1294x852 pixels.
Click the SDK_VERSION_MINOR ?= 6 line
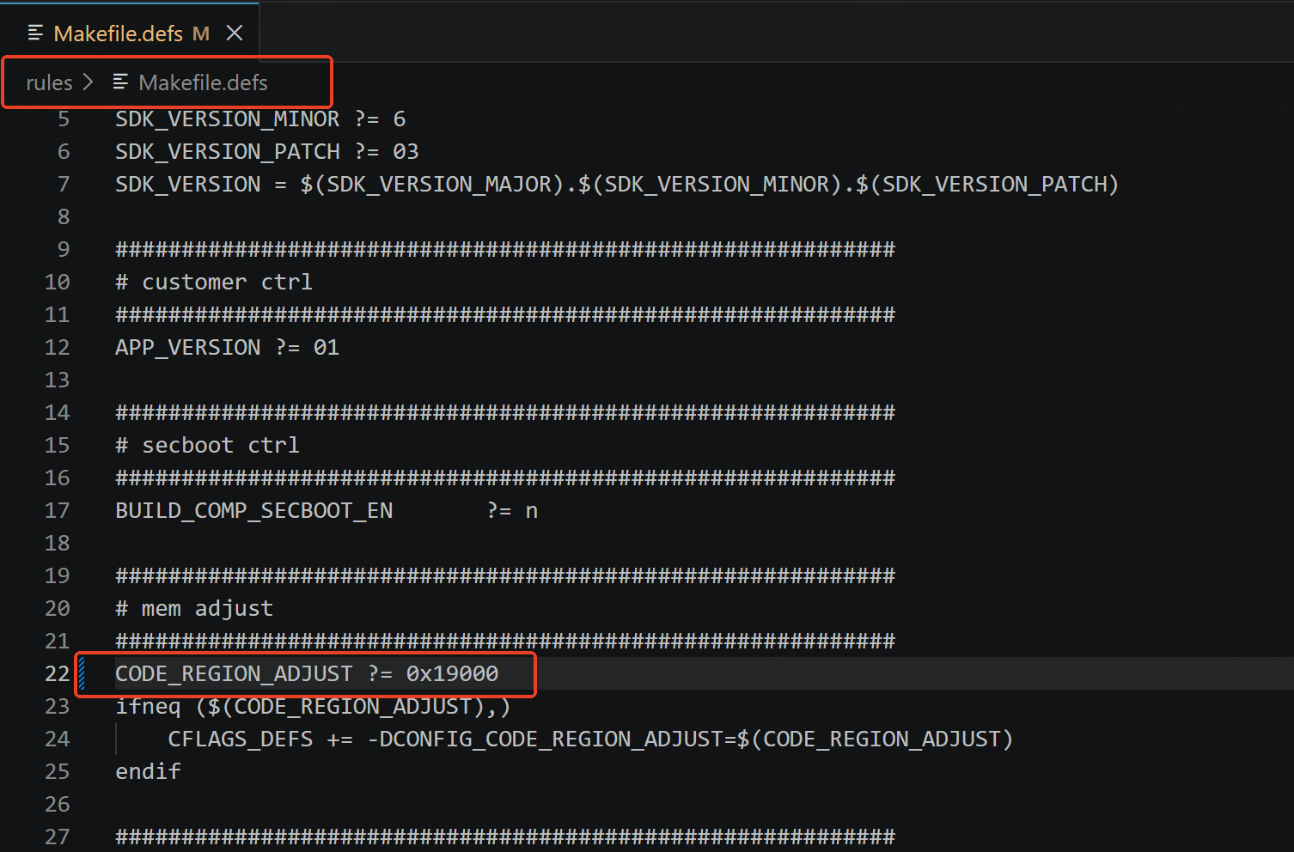coord(260,119)
